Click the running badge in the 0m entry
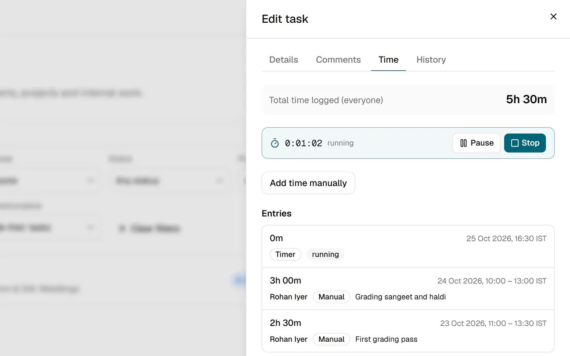The height and width of the screenshot is (356, 570). click(326, 255)
